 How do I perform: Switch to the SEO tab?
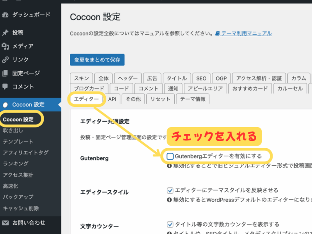tap(201, 78)
